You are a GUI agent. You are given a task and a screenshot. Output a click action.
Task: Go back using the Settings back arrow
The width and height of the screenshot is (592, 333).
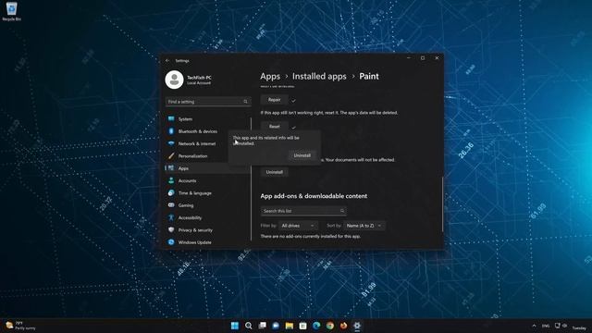click(x=167, y=60)
